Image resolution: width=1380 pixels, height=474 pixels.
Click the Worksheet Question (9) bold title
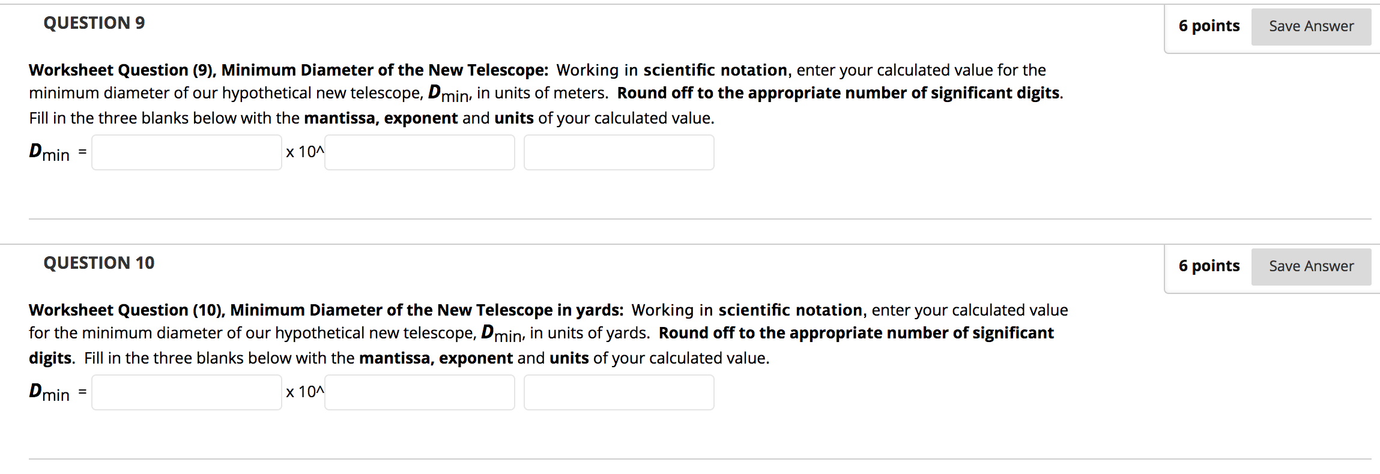click(289, 70)
